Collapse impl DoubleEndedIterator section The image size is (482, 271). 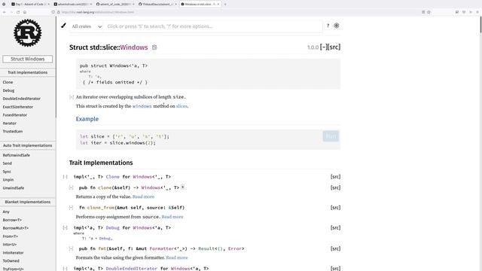[66, 269]
